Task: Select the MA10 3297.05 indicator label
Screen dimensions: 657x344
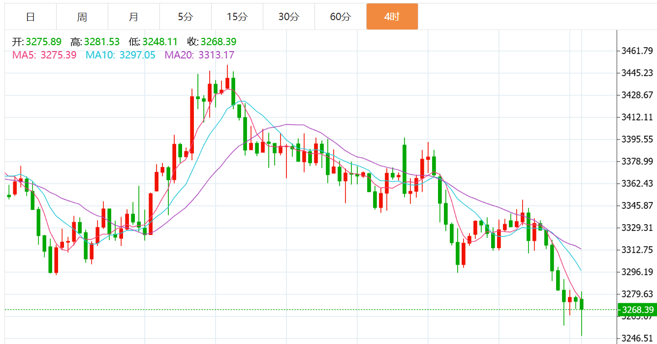Action: pos(121,55)
